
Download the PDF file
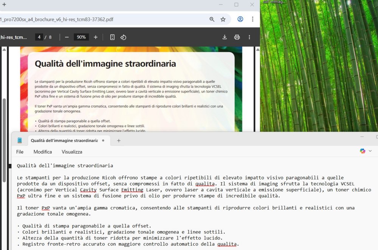(x=225, y=37)
